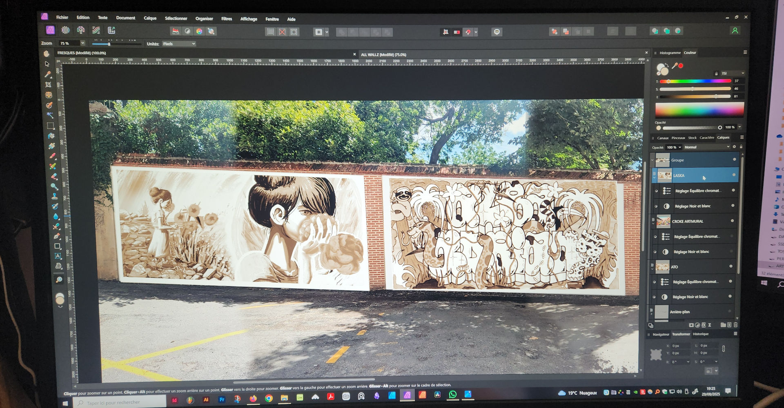The height and width of the screenshot is (408, 784).
Task: Open the account profile icon
Action: pyautogui.click(x=735, y=31)
